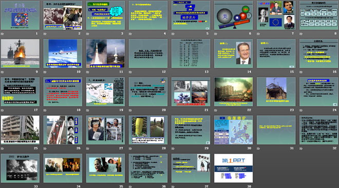Select slide 15 text-only thumbnail
This screenshot has height=188, width=339.
click(x=276, y=53)
